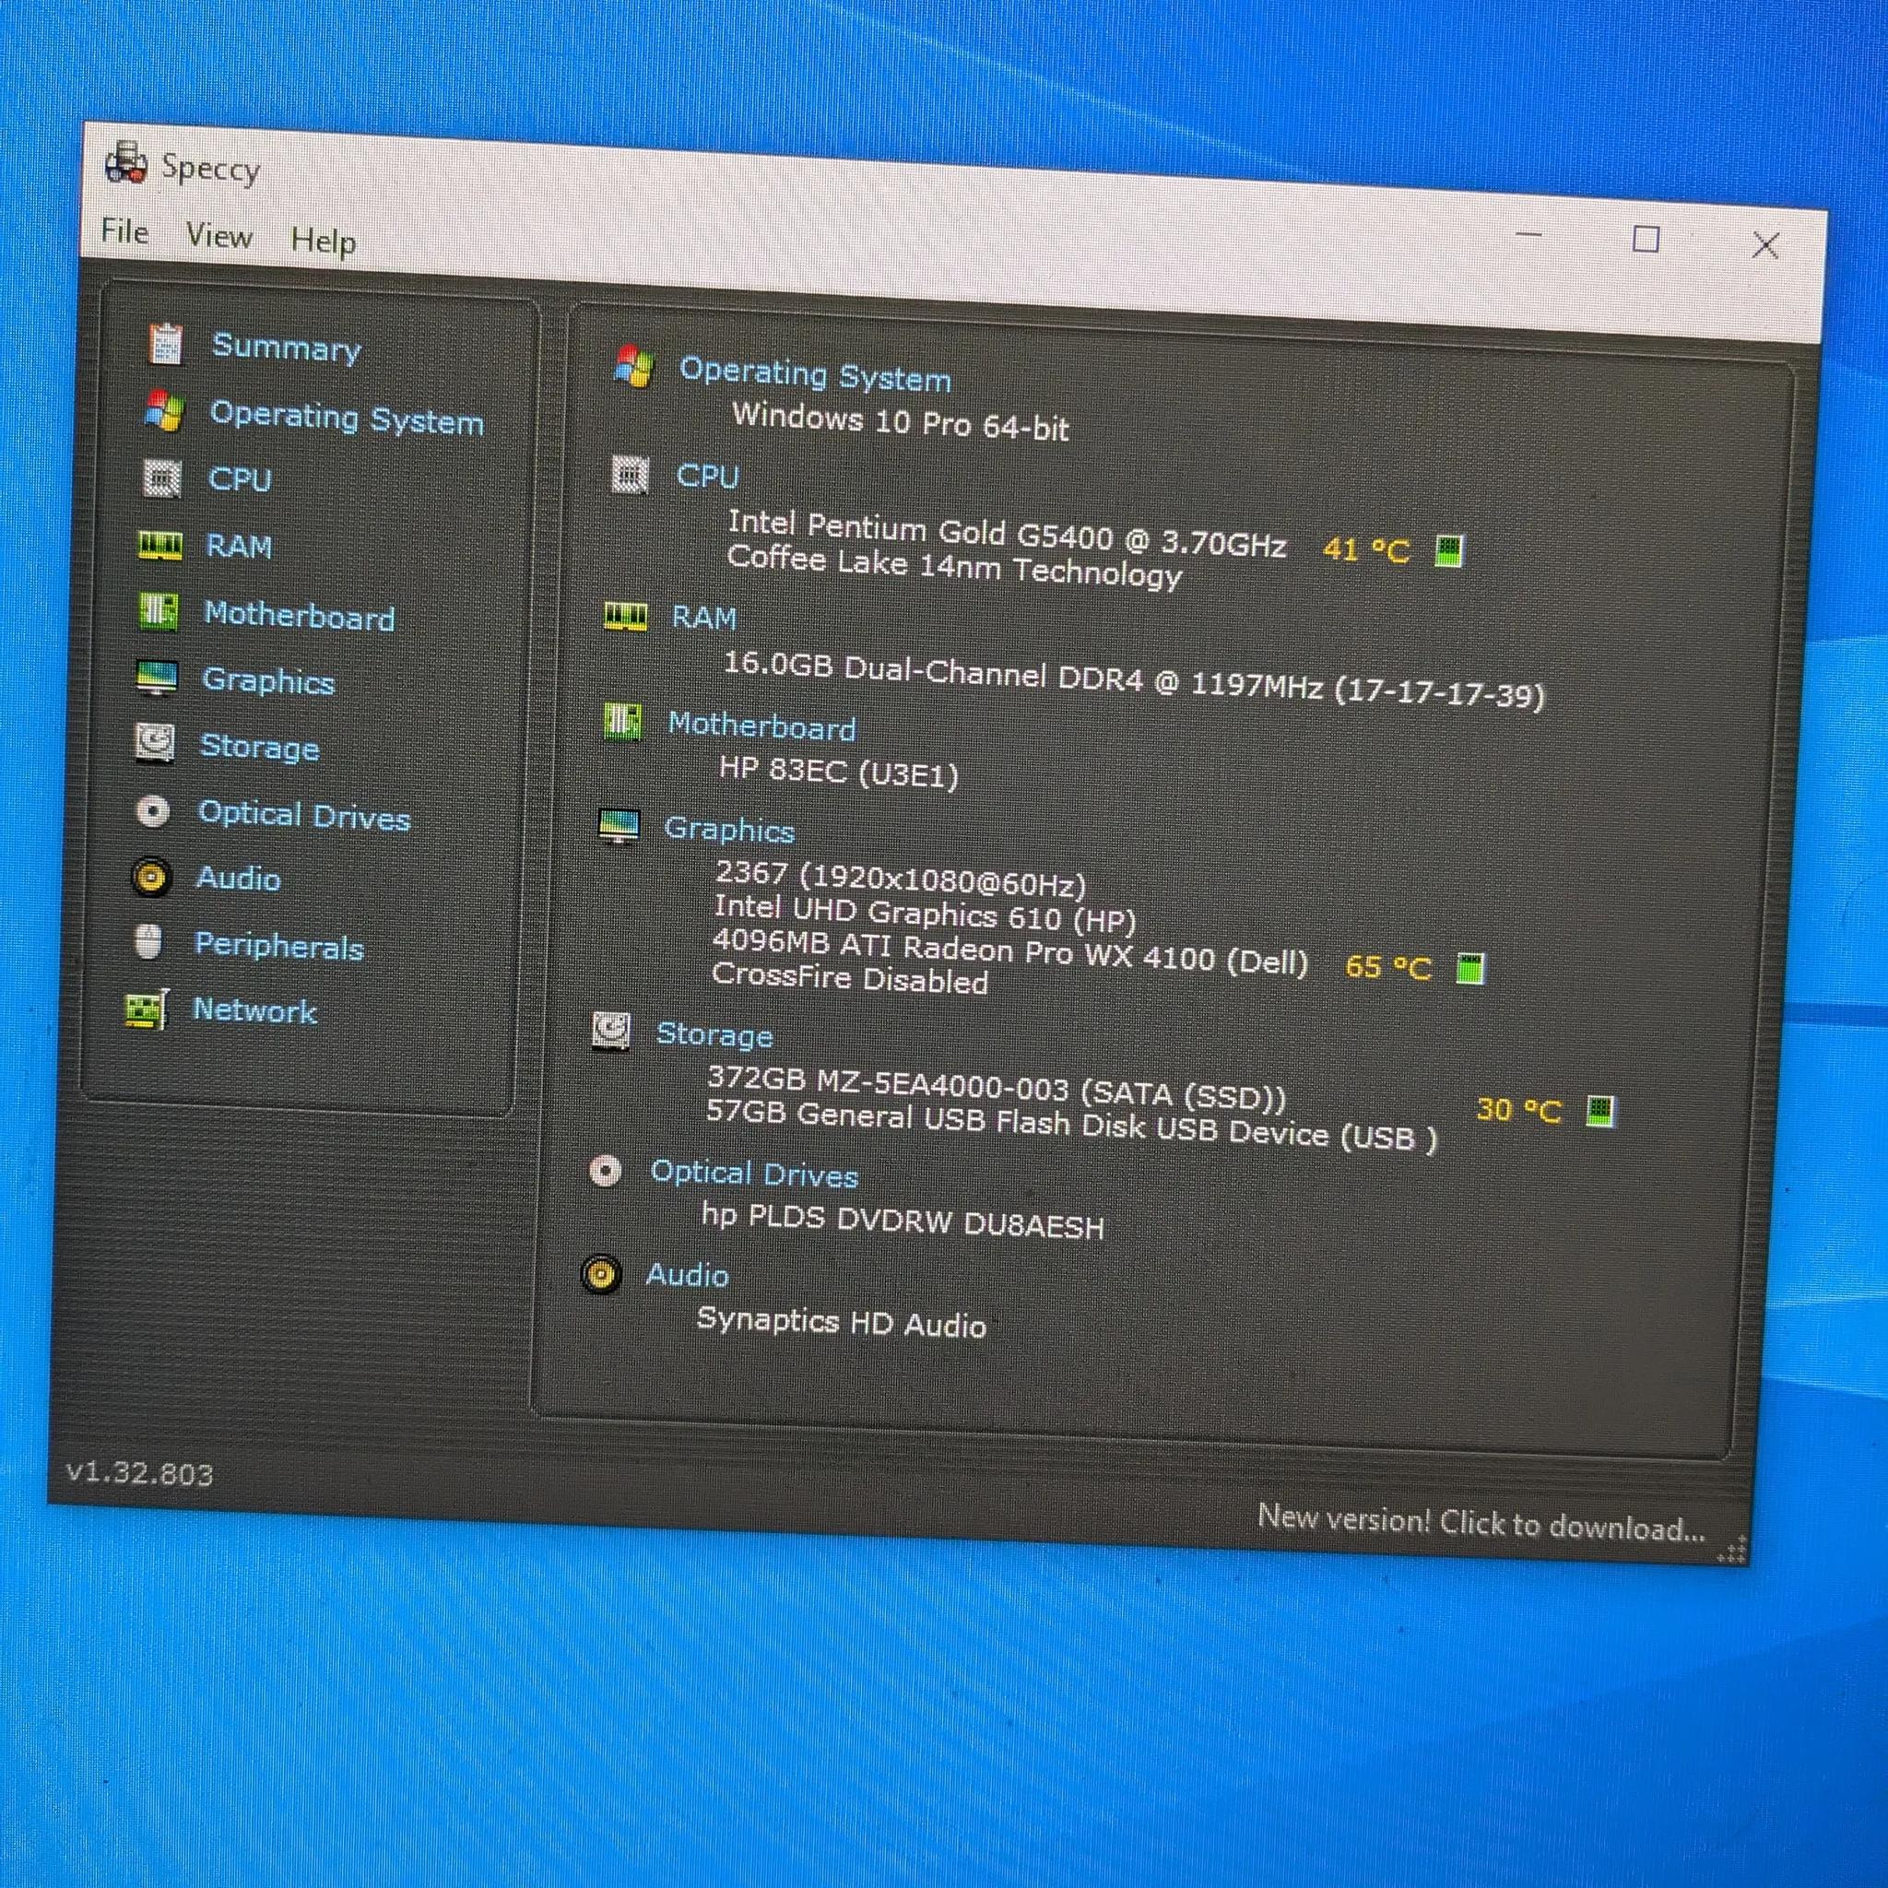Click the green CPU temperature indicator icon

1449,550
